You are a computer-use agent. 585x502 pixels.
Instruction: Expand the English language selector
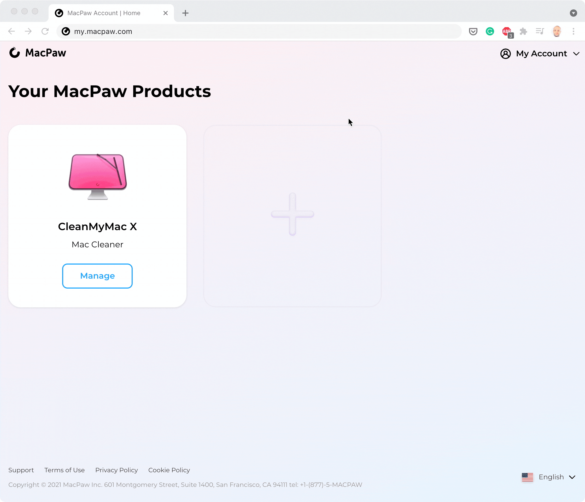coord(549,477)
